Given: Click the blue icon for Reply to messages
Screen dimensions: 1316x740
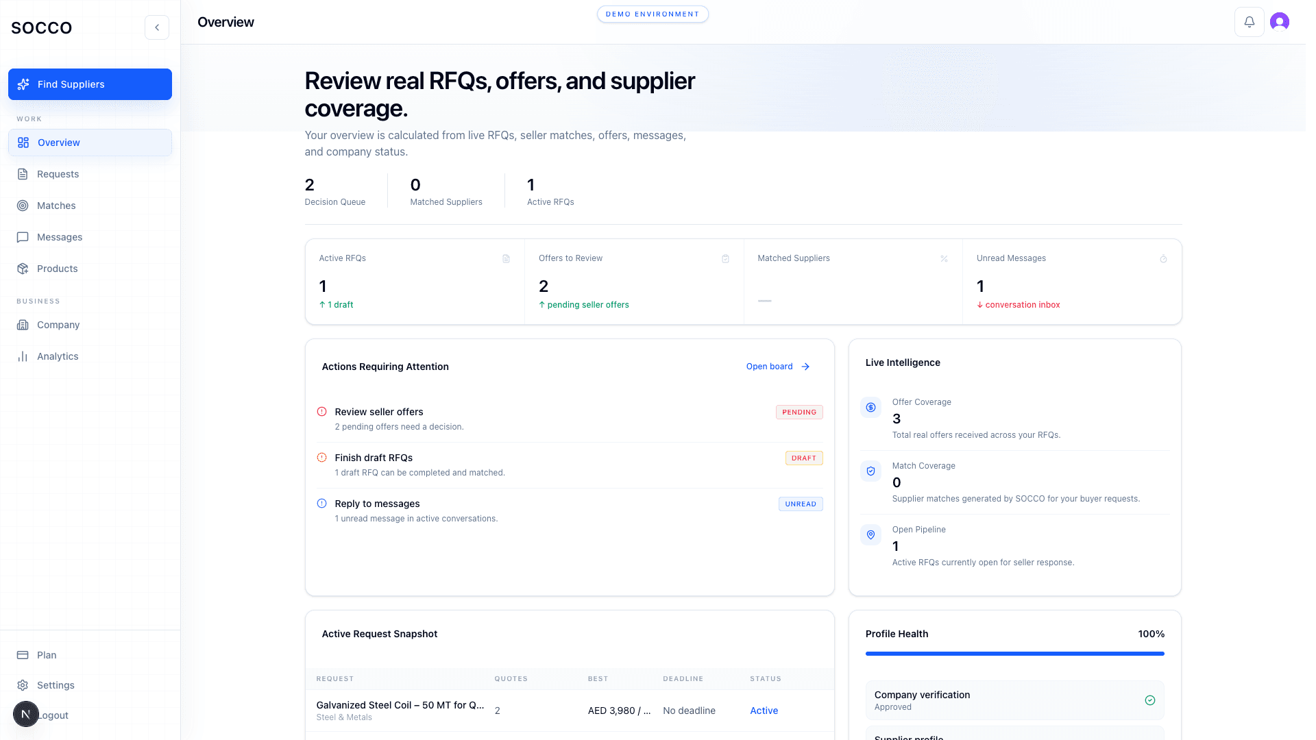Looking at the screenshot, I should pos(321,504).
